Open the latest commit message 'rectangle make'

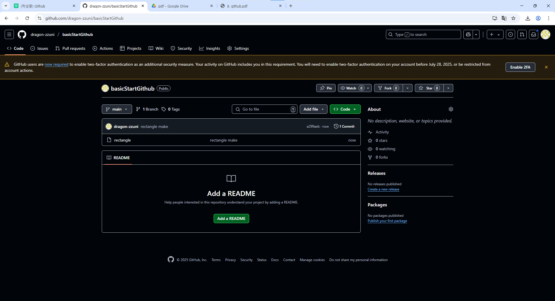click(154, 126)
